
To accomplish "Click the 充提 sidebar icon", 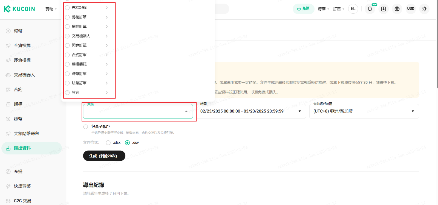I will [8, 171].
